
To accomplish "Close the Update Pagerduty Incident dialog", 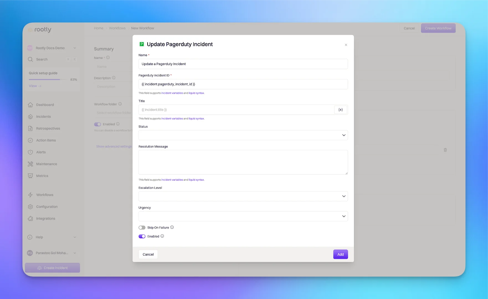I will [x=346, y=45].
